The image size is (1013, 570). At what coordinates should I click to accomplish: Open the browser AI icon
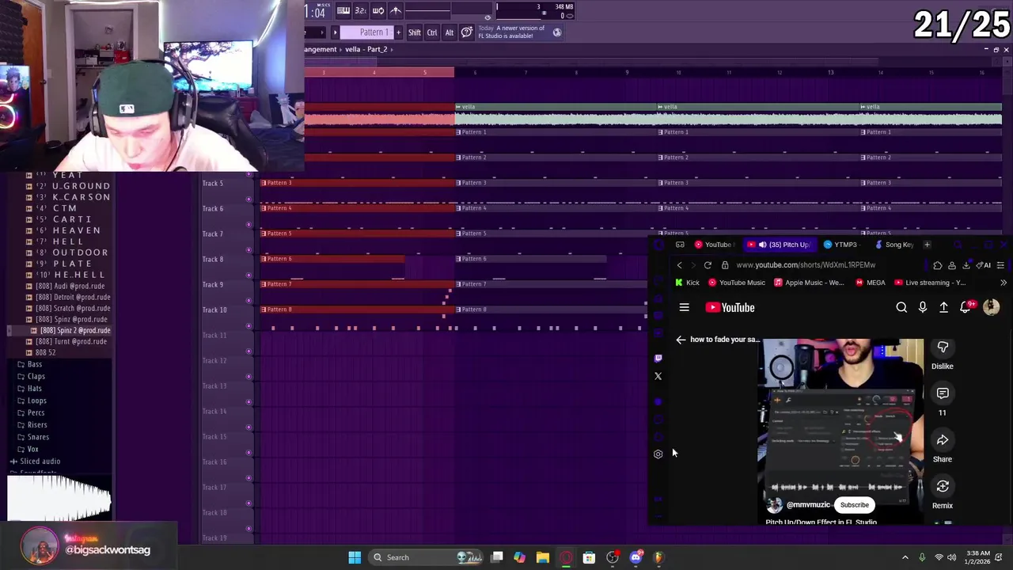984,265
